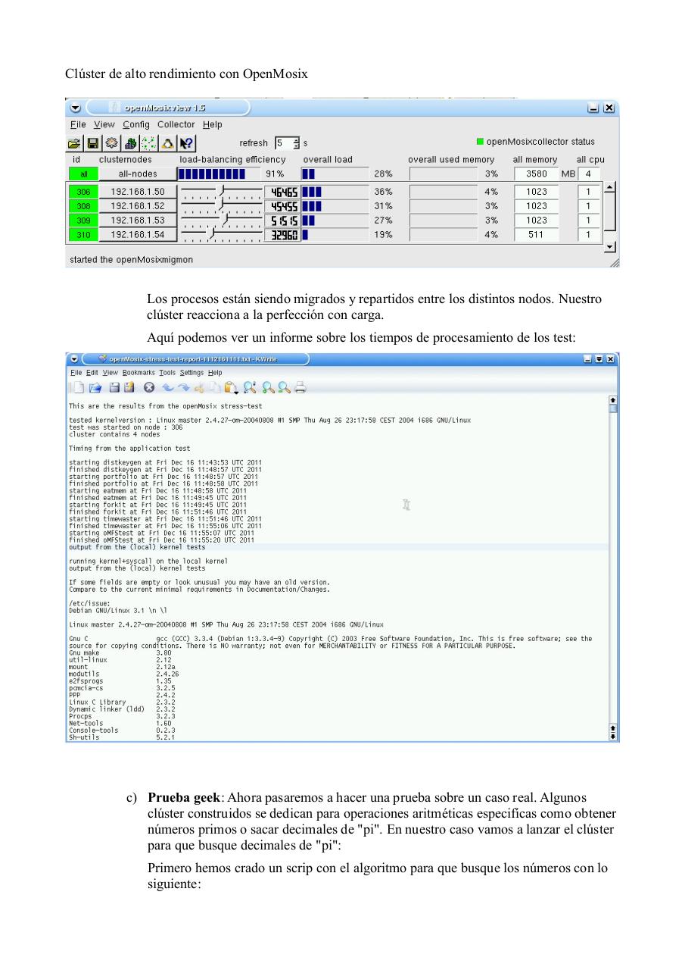685x970 pixels.
Task: Open the openMosixview settings gear icon
Action: point(111,143)
